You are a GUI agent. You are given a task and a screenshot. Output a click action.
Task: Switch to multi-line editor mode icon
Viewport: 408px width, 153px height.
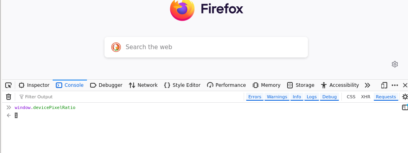405,107
